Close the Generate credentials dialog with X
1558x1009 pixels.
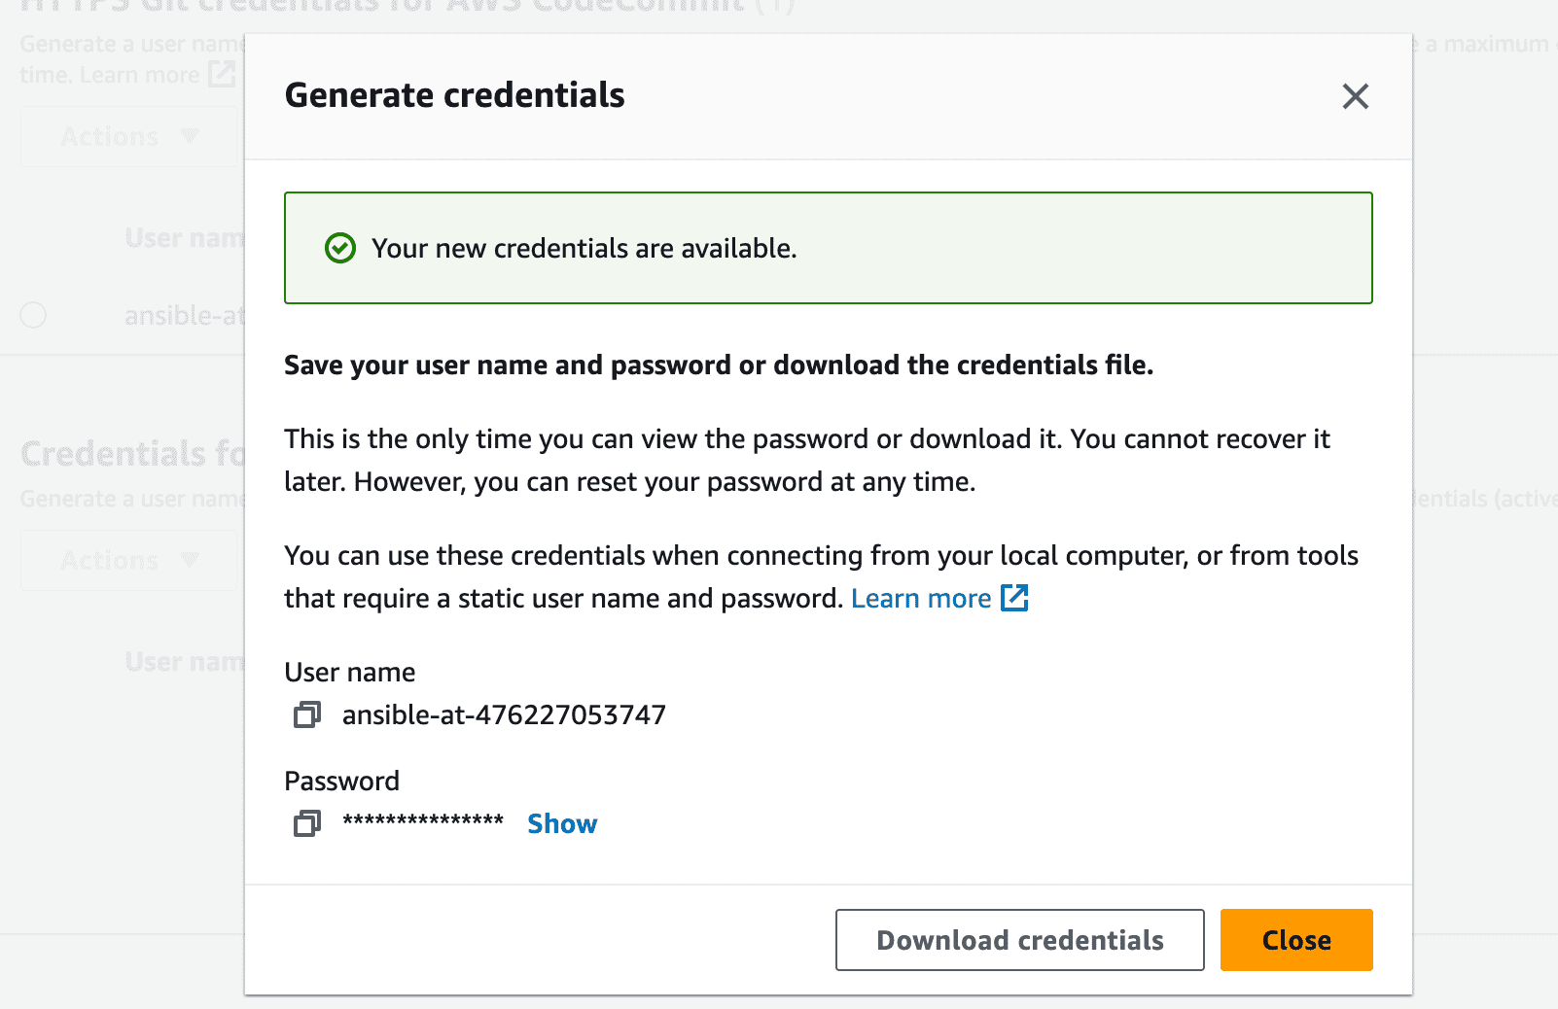(x=1355, y=96)
